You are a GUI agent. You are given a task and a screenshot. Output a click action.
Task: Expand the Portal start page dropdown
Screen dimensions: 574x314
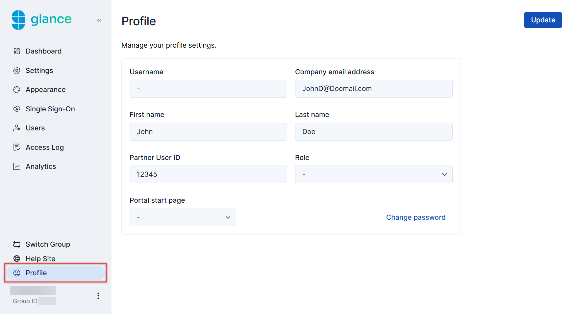click(x=183, y=217)
